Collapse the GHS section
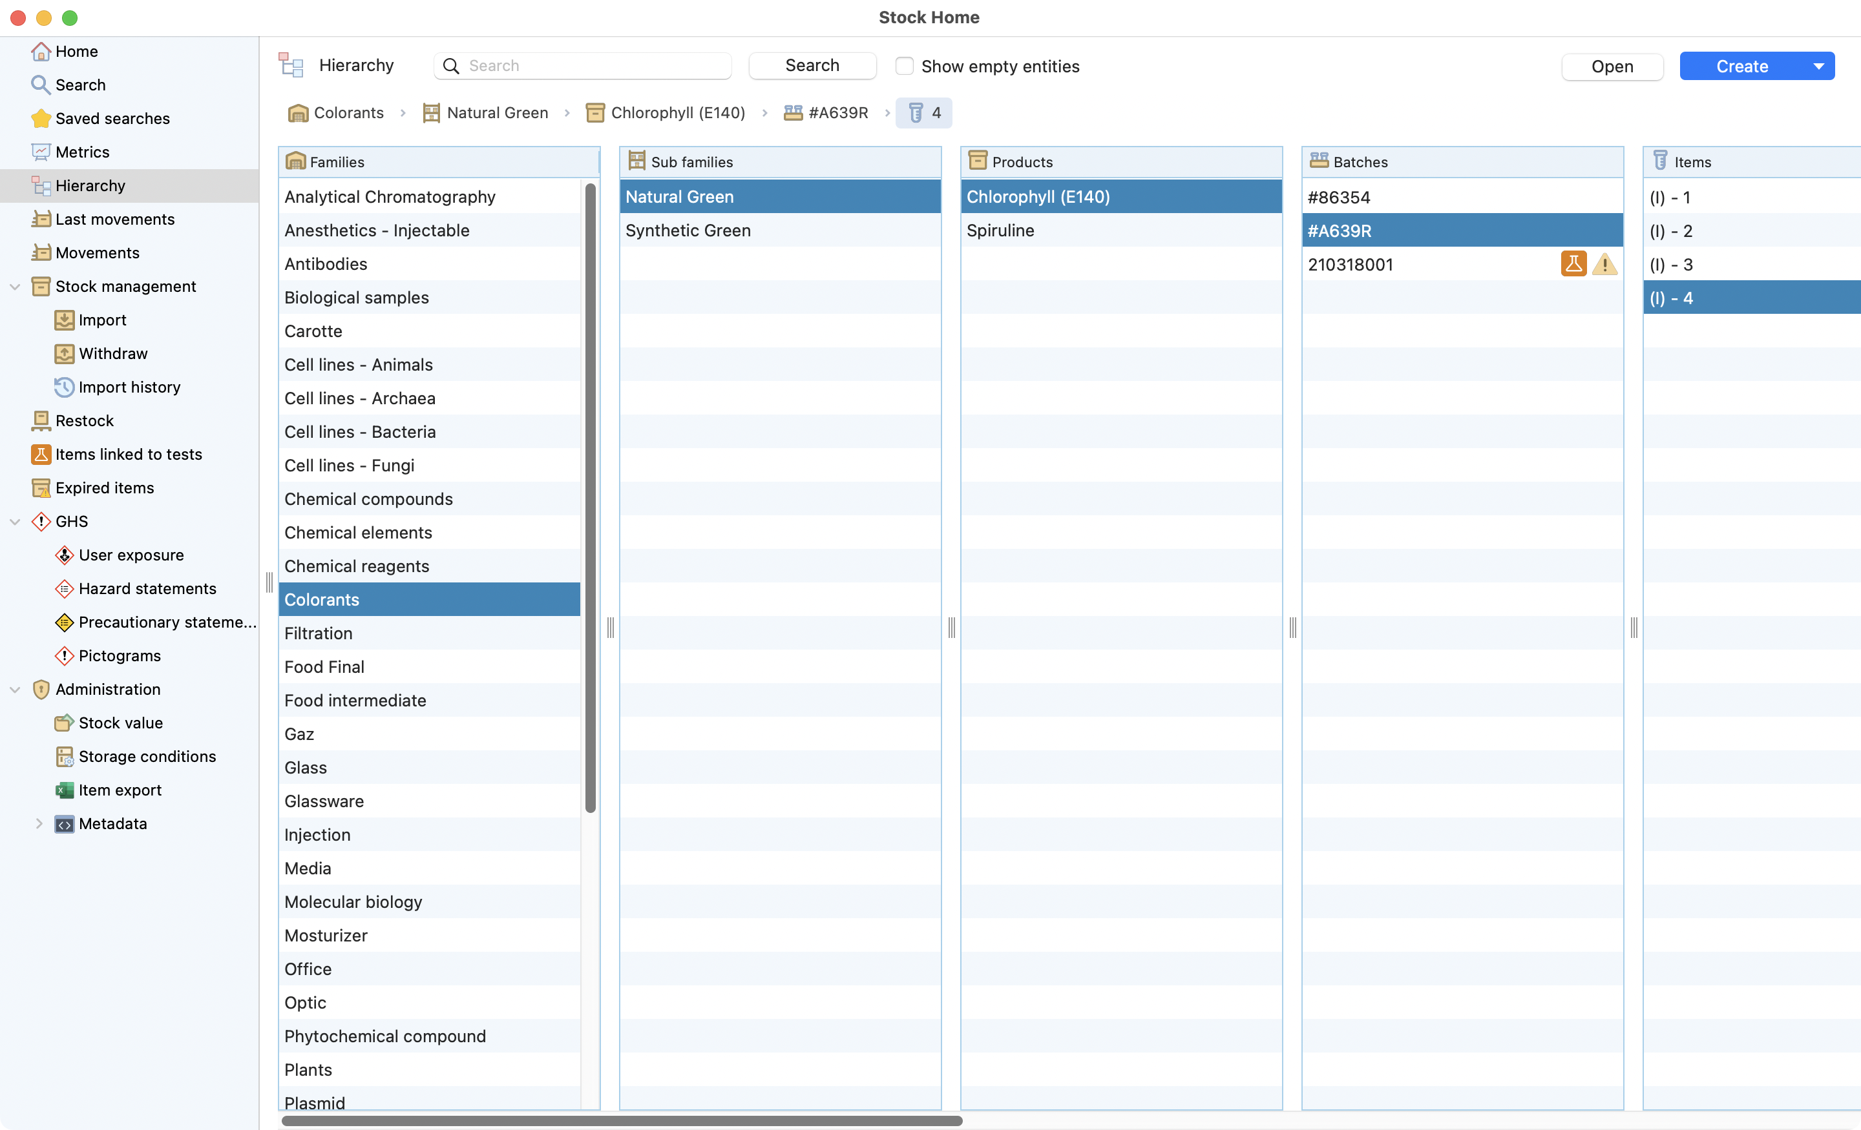Image resolution: width=1861 pixels, height=1130 pixels. pos(14,522)
